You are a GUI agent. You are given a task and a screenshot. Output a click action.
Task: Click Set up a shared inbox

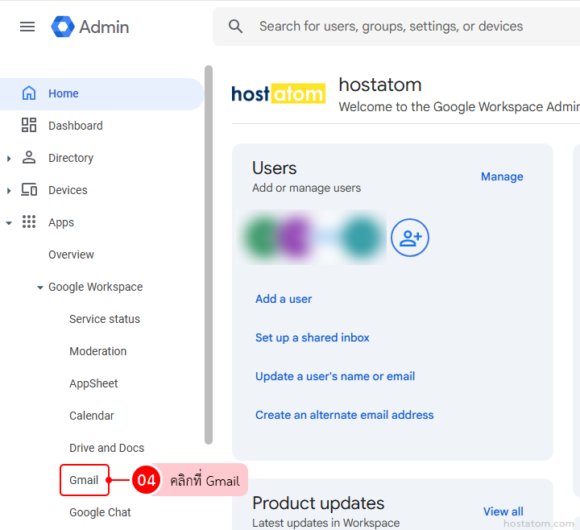coord(313,337)
